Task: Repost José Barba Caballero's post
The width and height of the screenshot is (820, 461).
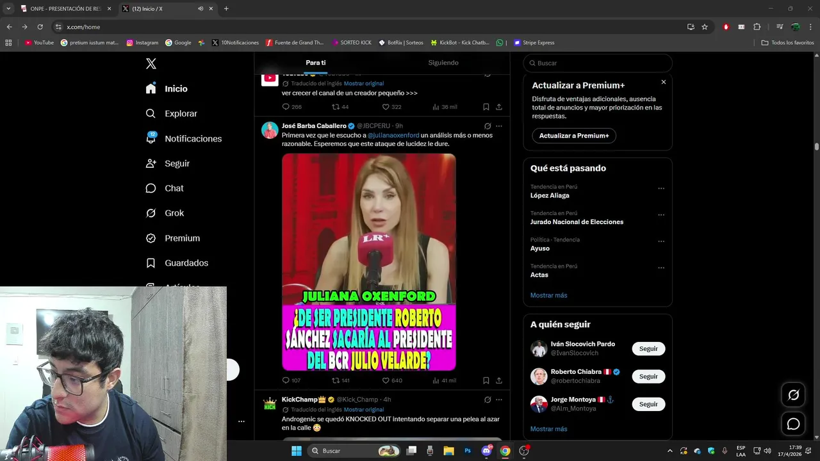Action: (x=340, y=380)
